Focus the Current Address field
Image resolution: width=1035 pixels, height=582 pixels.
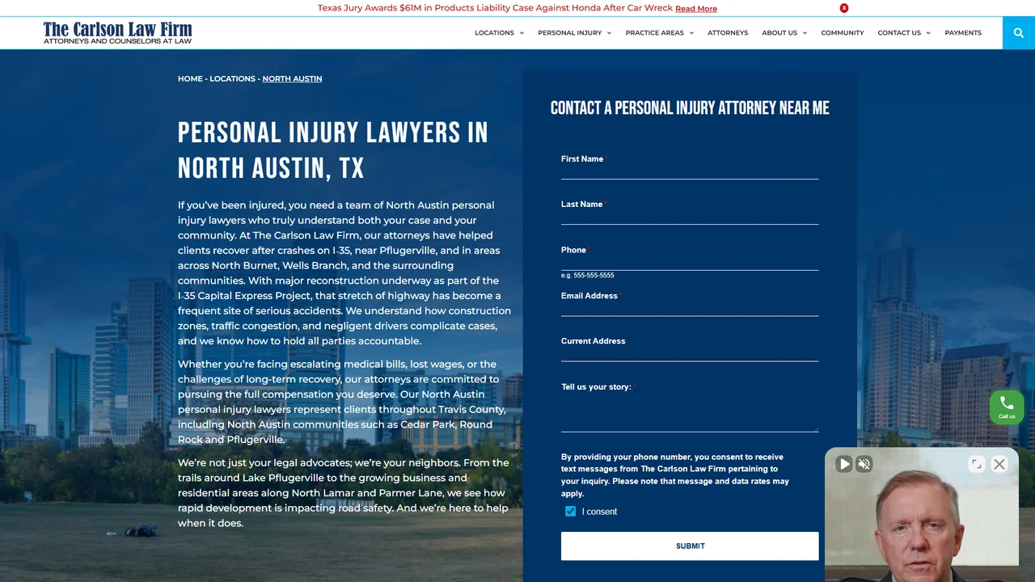tap(690, 354)
